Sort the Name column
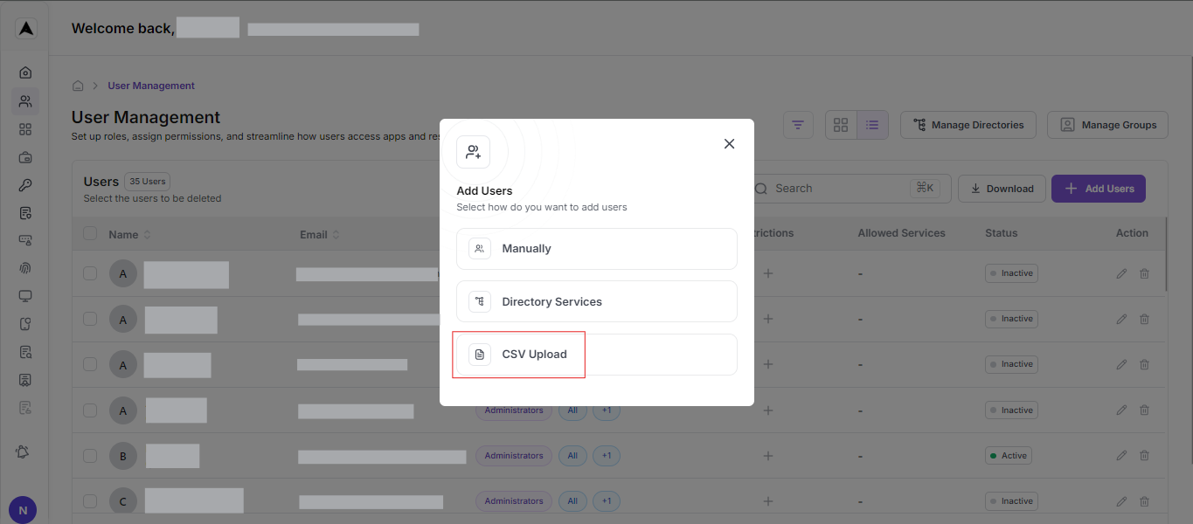The image size is (1193, 524). [x=146, y=234]
